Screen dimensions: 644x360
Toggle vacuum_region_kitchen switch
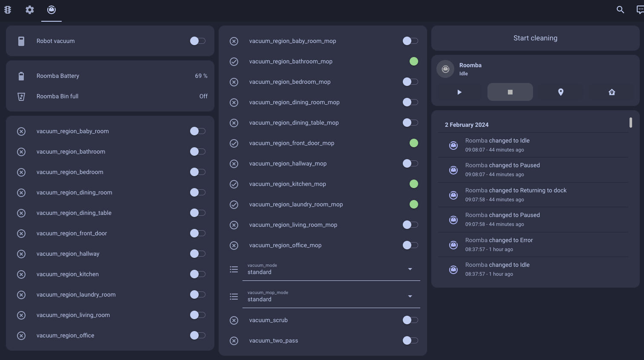click(x=198, y=274)
